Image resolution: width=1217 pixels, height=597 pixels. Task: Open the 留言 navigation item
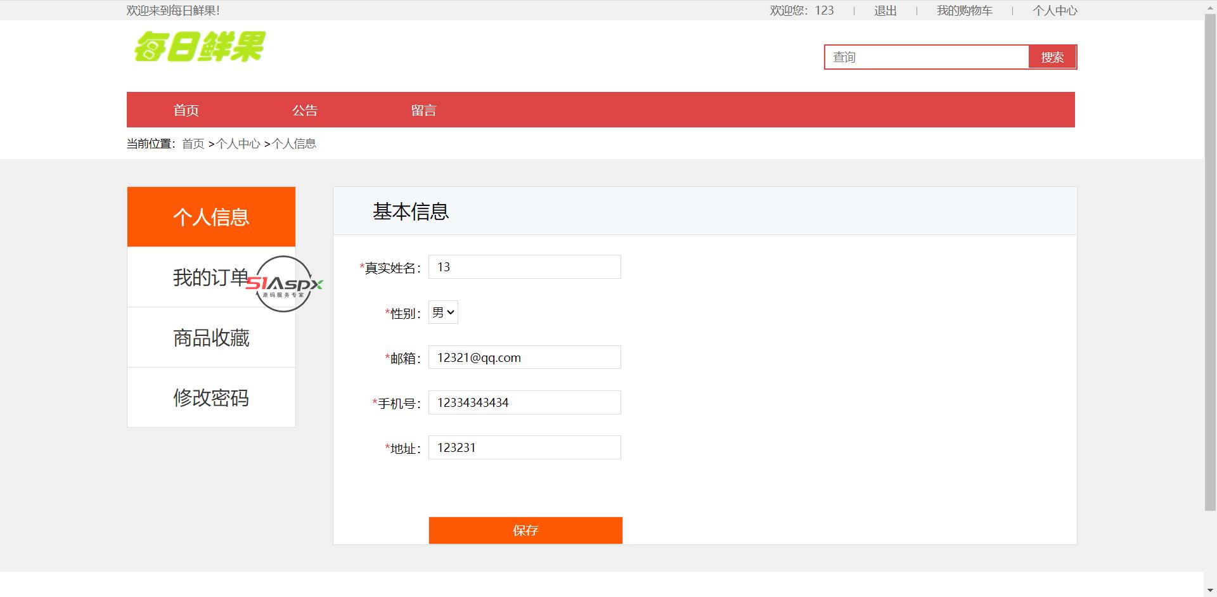423,110
